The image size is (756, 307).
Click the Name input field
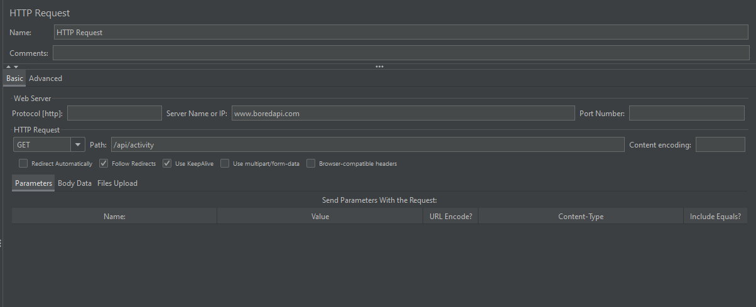click(x=401, y=32)
